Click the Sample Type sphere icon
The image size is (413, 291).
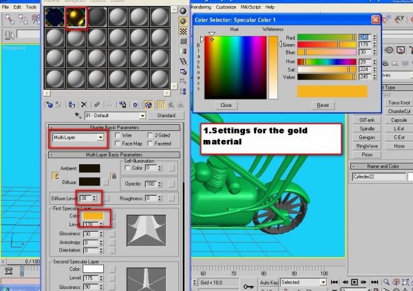pos(183,11)
